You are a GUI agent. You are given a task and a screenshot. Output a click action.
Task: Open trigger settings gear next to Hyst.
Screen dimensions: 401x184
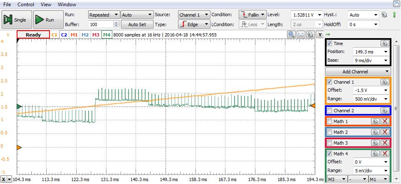click(x=384, y=15)
